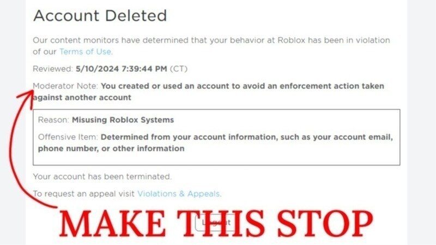Click the Offensive Item: label
The height and width of the screenshot is (245, 436).
tap(68, 137)
